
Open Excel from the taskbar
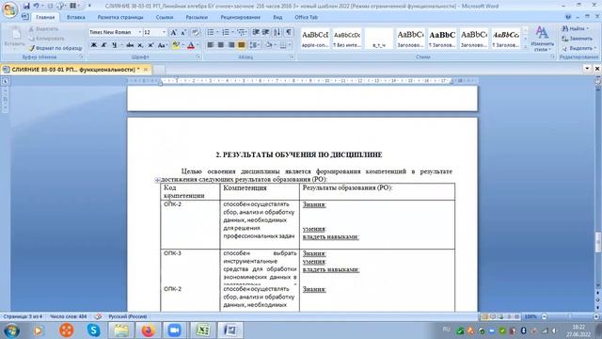203,331
